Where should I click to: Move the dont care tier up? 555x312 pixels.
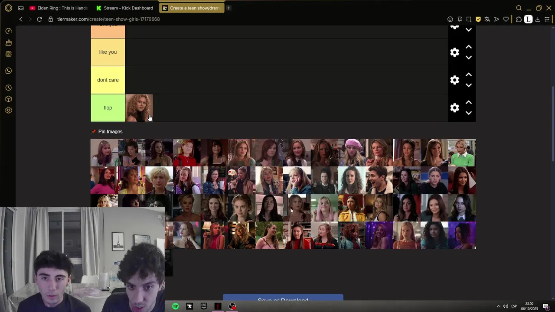[x=469, y=75]
